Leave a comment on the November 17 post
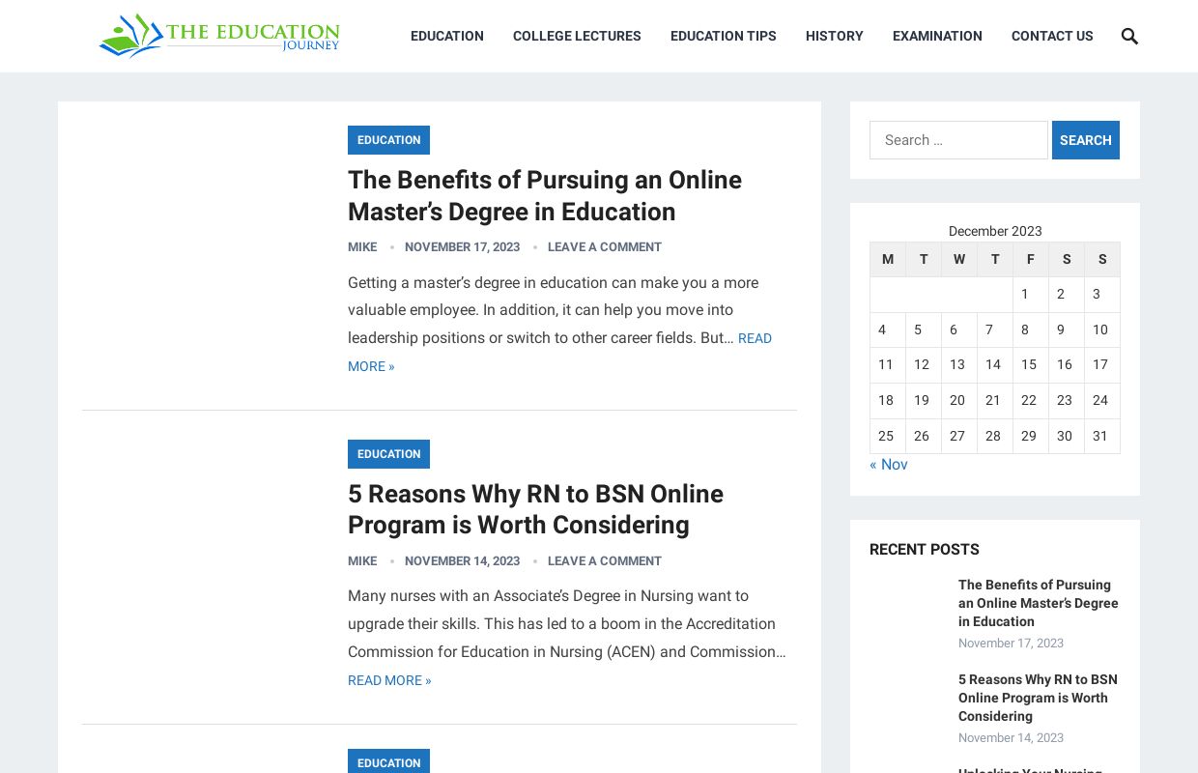Screen dimensions: 1198x773 point(604,247)
